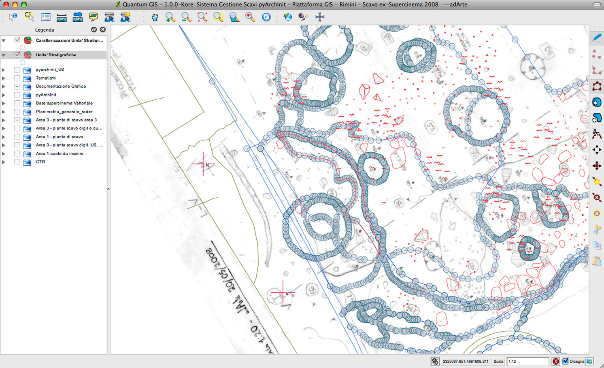Click the coordinate display field
Viewport: 604px width, 368px height.
pyautogui.click(x=466, y=361)
